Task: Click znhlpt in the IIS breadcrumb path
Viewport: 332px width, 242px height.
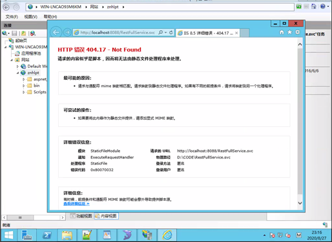Action: coord(113,7)
